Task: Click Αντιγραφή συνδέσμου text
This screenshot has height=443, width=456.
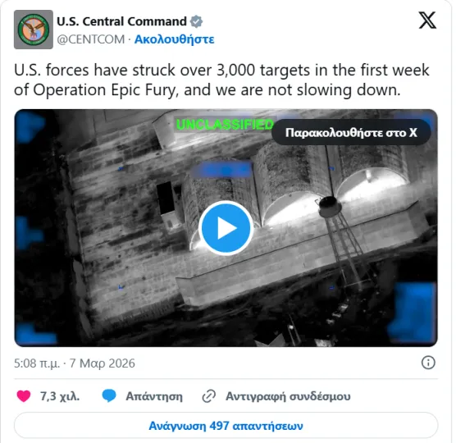Action: [x=288, y=396]
